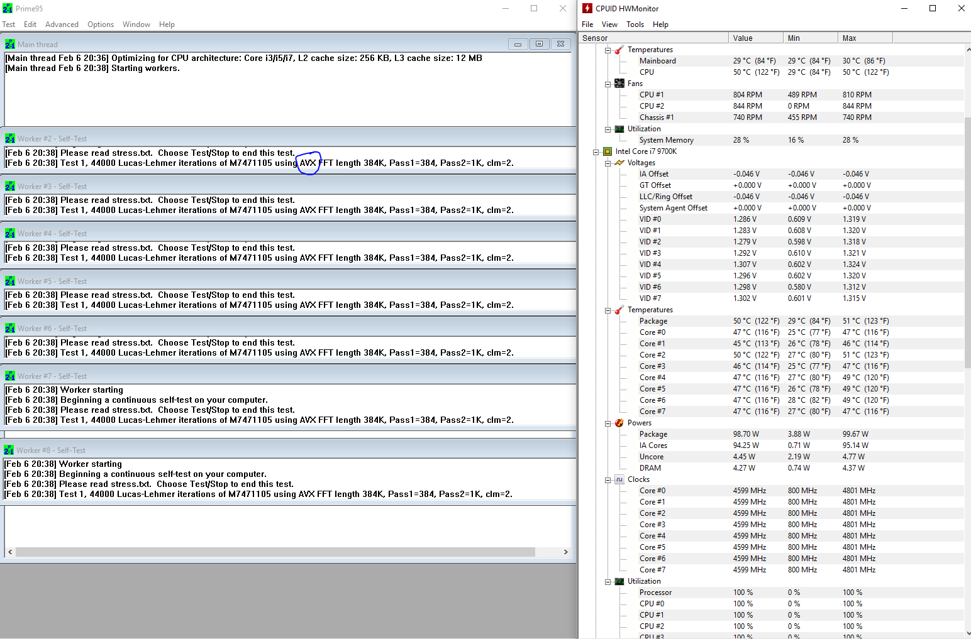The height and width of the screenshot is (639, 971).
Task: Open the View menu in HWMonitor
Action: pyautogui.click(x=609, y=25)
